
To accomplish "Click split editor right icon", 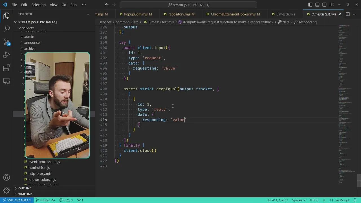I will click(x=348, y=14).
